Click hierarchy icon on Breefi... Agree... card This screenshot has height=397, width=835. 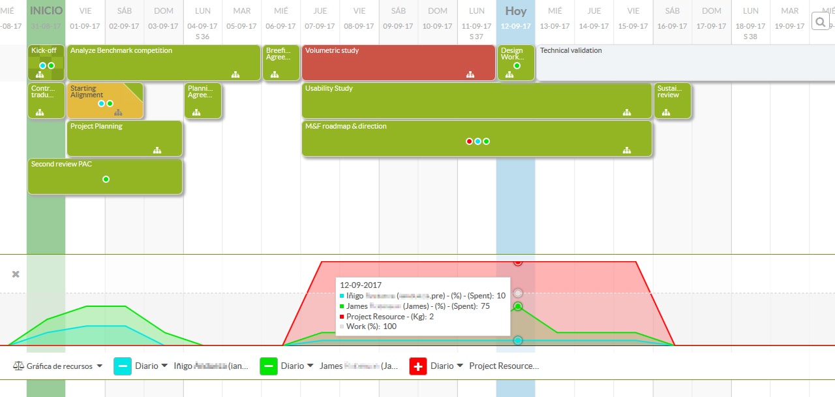pyautogui.click(x=275, y=74)
